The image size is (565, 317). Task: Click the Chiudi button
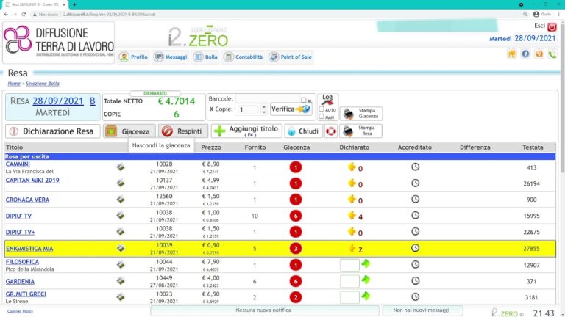(x=303, y=131)
